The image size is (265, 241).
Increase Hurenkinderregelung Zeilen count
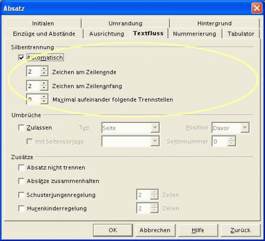click(x=154, y=206)
